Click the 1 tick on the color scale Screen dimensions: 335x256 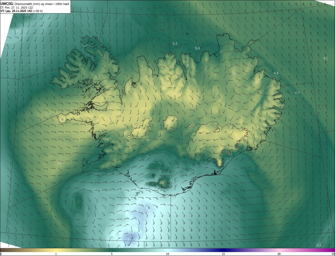click(56, 254)
